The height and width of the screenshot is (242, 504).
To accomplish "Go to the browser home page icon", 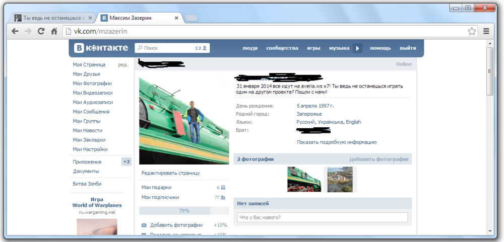I will coord(54,31).
